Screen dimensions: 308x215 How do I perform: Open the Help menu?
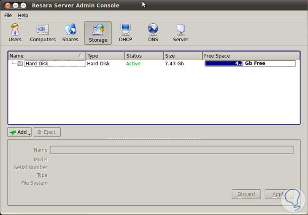[x=23, y=15]
